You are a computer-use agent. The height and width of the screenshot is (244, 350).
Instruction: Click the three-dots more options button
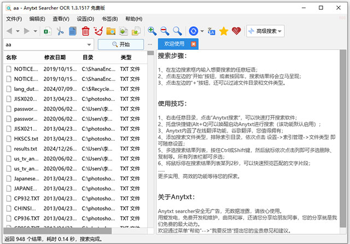[150, 44]
